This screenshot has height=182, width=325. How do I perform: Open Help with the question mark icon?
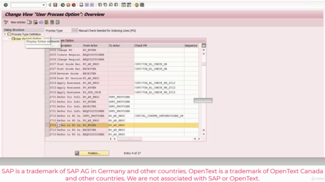click(x=137, y=5)
